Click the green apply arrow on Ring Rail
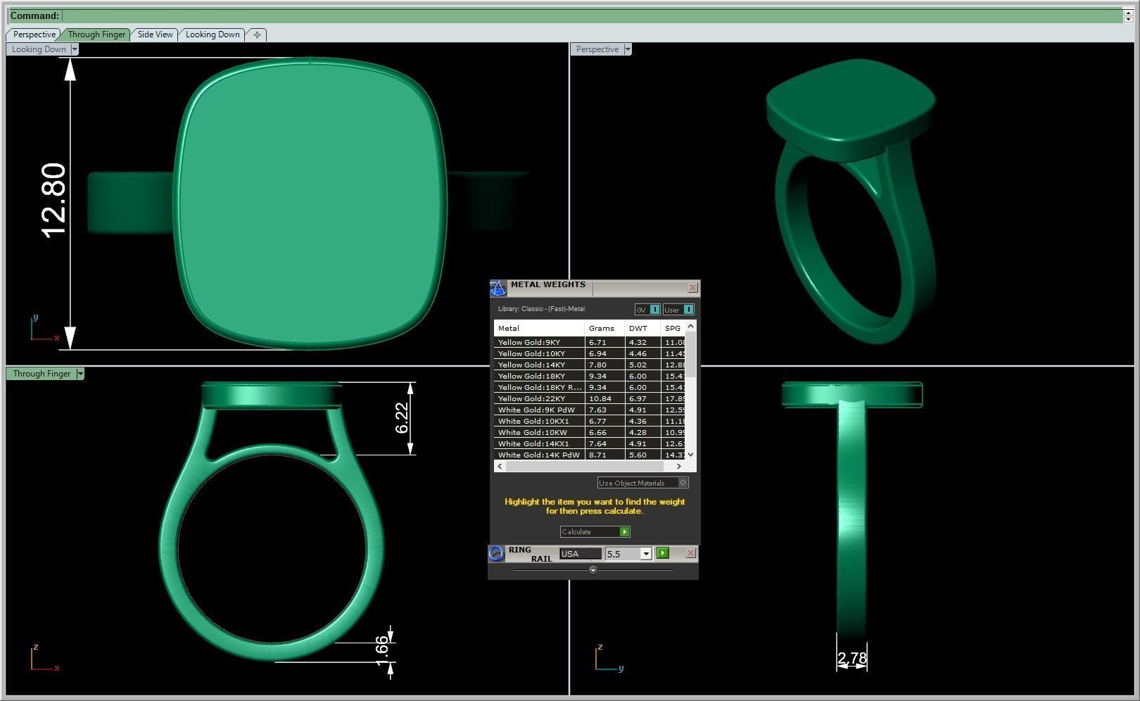The width and height of the screenshot is (1140, 701). pos(662,553)
